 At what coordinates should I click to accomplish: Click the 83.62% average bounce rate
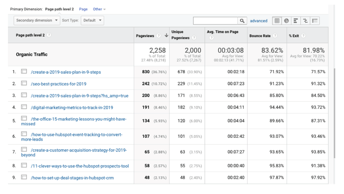click(272, 50)
